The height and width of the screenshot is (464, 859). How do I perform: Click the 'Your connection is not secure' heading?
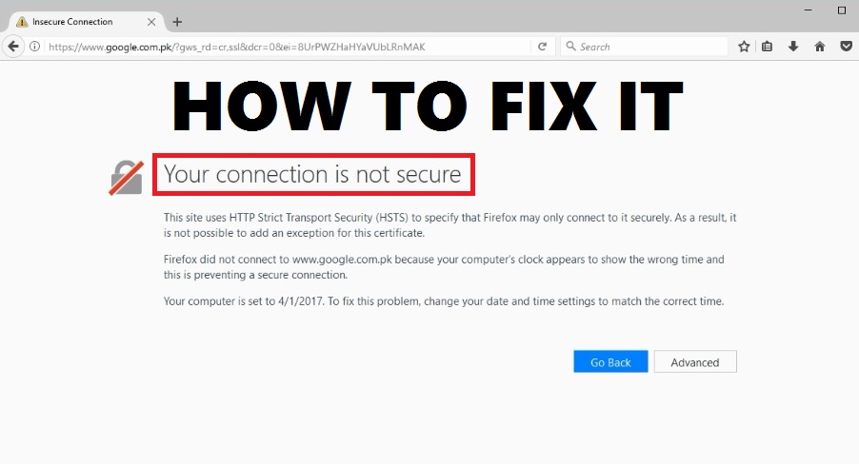pos(312,175)
